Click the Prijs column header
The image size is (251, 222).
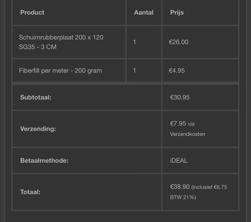(x=177, y=12)
